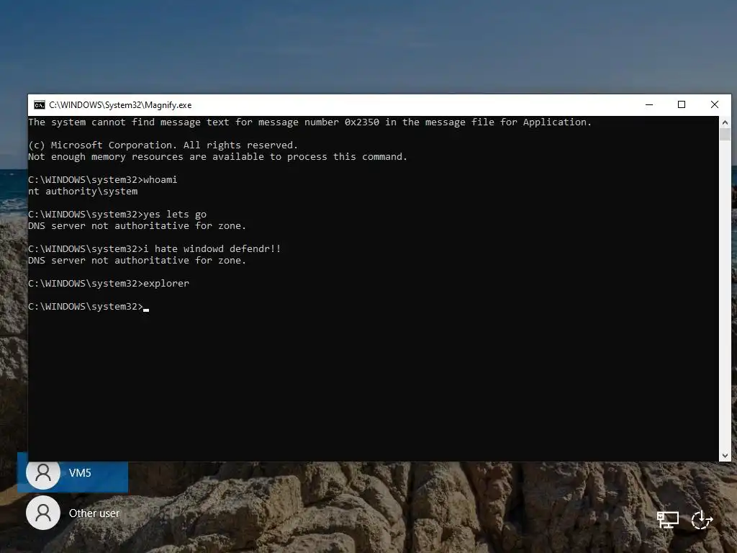Viewport: 737px width, 553px height.
Task: Click the 'nt authority\system' output line
Action: coord(83,192)
